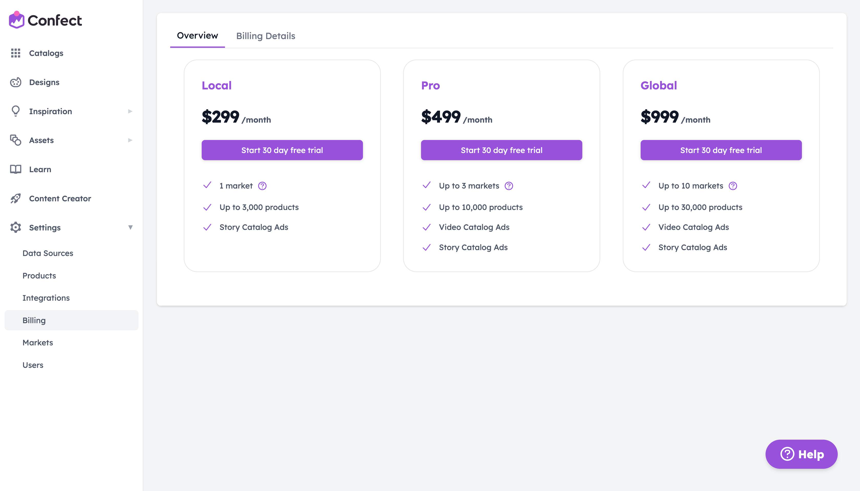Click the Confect logo icon
Image resolution: width=860 pixels, height=491 pixels.
[16, 20]
